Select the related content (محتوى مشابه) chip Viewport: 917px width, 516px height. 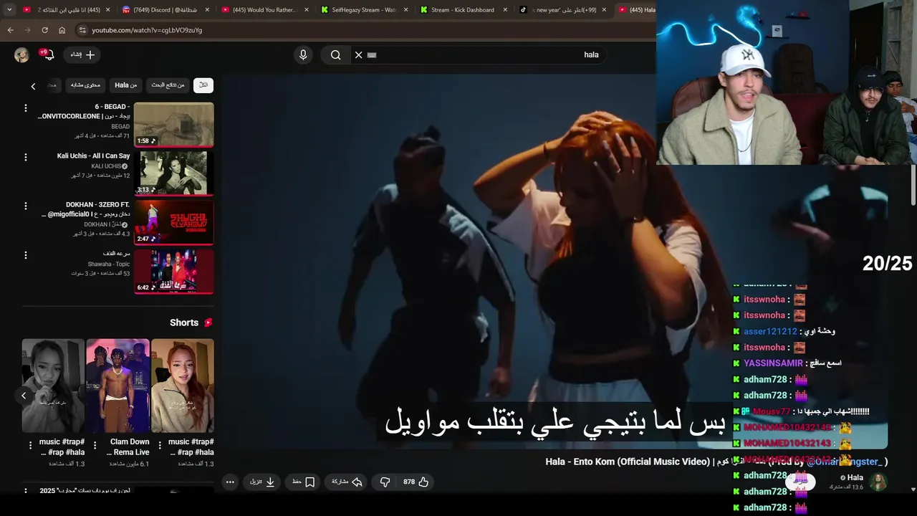(x=85, y=85)
